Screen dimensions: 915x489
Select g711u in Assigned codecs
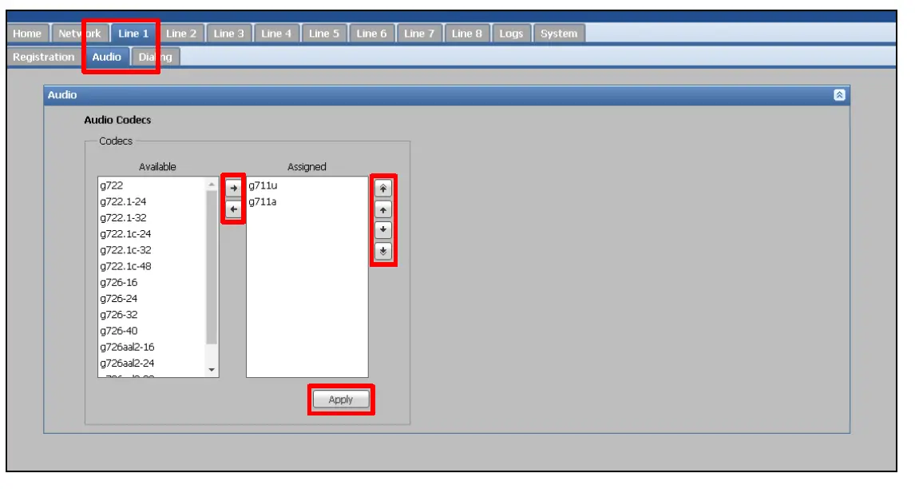pos(307,185)
